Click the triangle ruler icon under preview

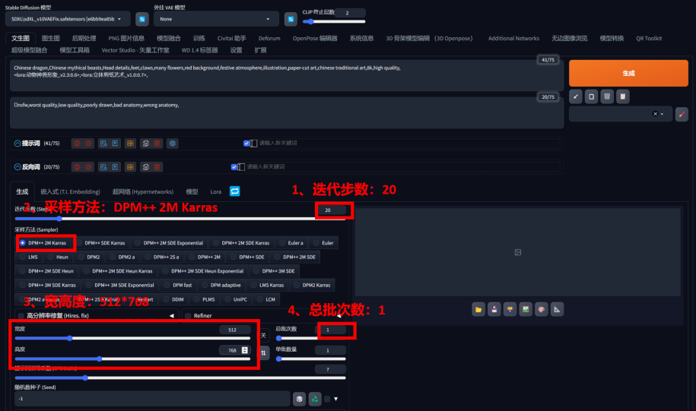557,309
